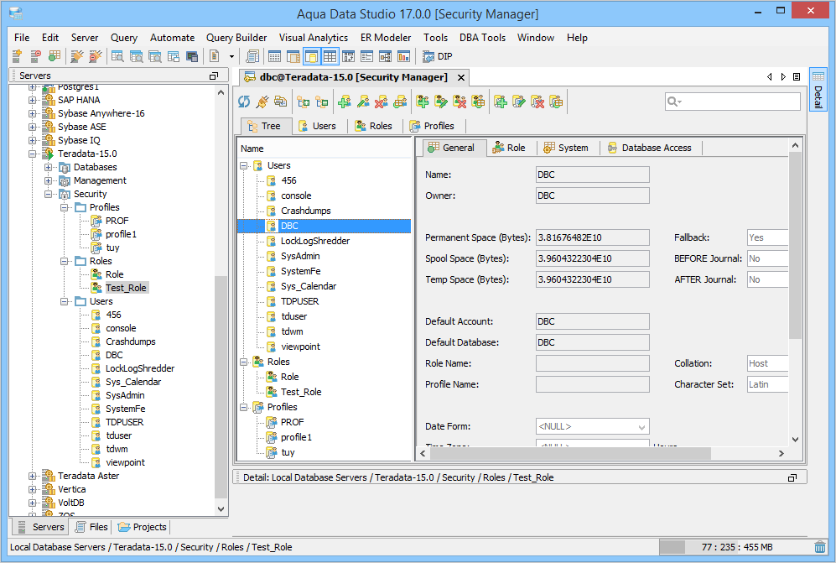Click the restore icon on the Detail bar

[792, 477]
